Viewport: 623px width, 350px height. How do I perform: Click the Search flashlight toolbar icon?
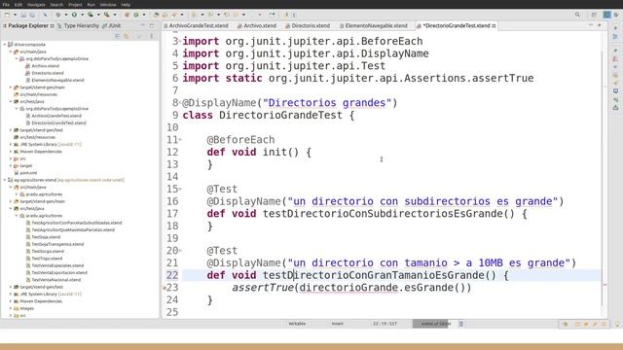174,15
